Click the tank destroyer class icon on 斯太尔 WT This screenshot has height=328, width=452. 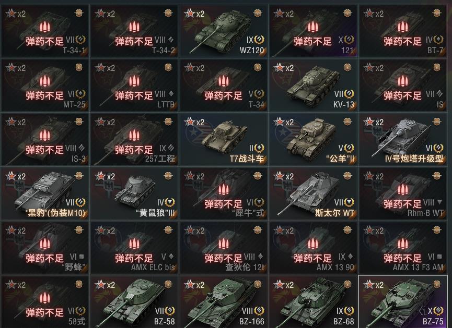coord(349,202)
